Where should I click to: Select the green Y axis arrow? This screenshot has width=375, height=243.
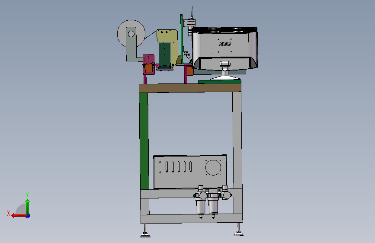pos(28,207)
